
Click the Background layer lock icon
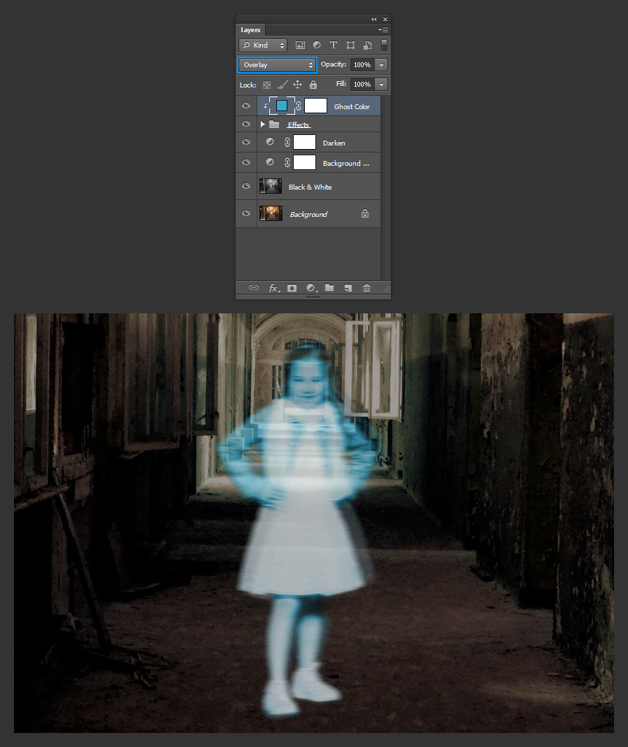pos(365,213)
